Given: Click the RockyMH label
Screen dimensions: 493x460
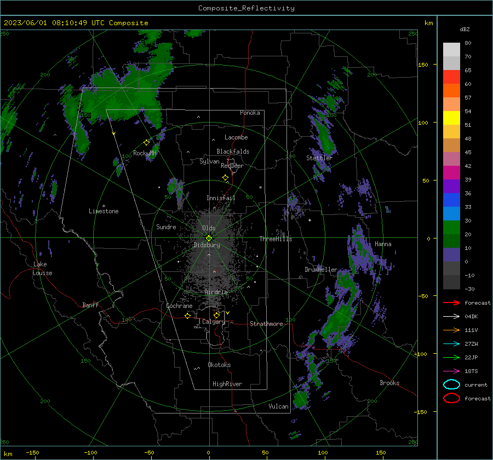Looking at the screenshot, I should click(x=145, y=153).
